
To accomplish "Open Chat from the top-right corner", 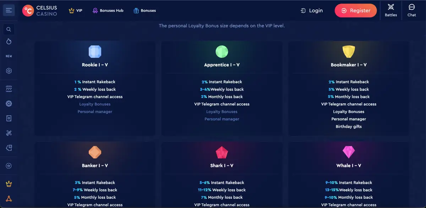I will coord(411,10).
